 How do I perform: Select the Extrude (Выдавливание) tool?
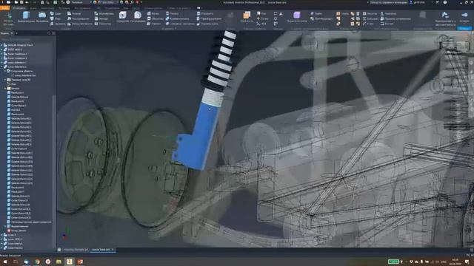coord(27,17)
